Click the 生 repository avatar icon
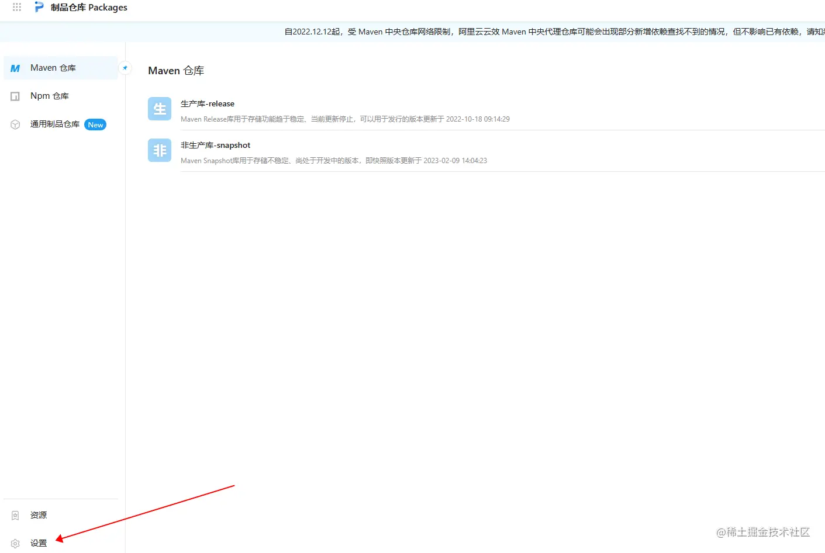This screenshot has width=825, height=553. (x=160, y=109)
